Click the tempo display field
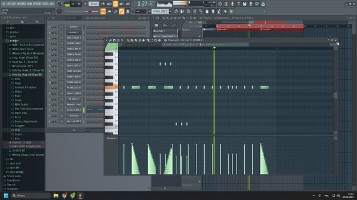Viewport: 357px width, 200px height. [93, 4]
